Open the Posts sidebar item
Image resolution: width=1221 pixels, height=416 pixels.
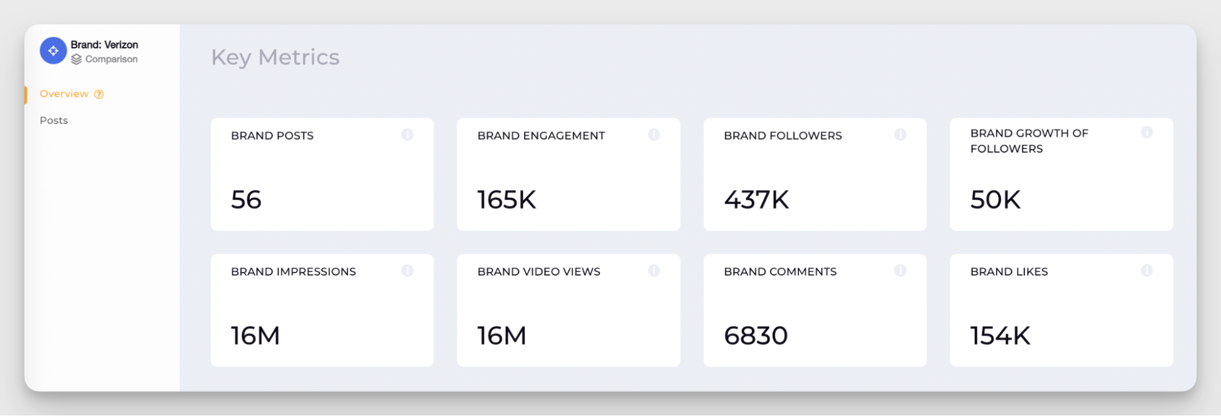click(54, 120)
